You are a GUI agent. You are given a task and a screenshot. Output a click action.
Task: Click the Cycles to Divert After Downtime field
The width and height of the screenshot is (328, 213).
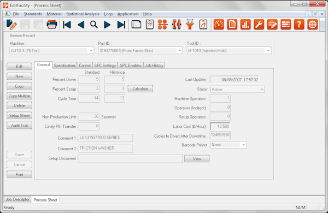click(220, 135)
